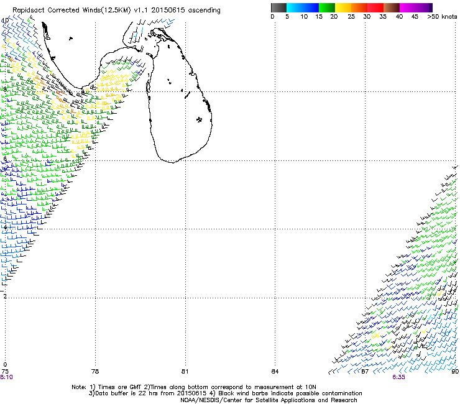The width and height of the screenshot is (460, 404).
Task: Click the blue 10-15 knots color band
Action: (x=311, y=7)
